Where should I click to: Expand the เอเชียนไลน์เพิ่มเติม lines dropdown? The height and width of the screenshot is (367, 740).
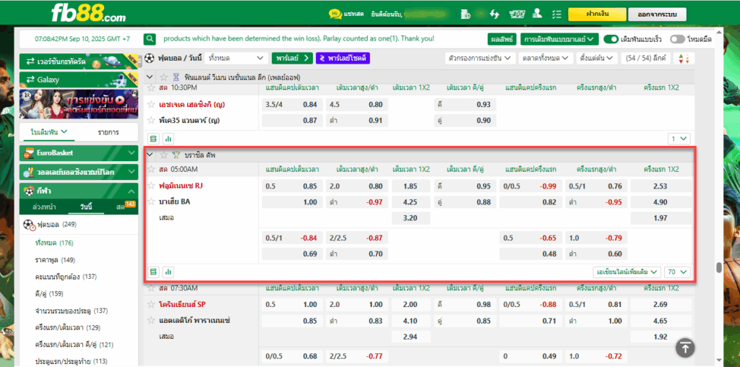point(627,272)
